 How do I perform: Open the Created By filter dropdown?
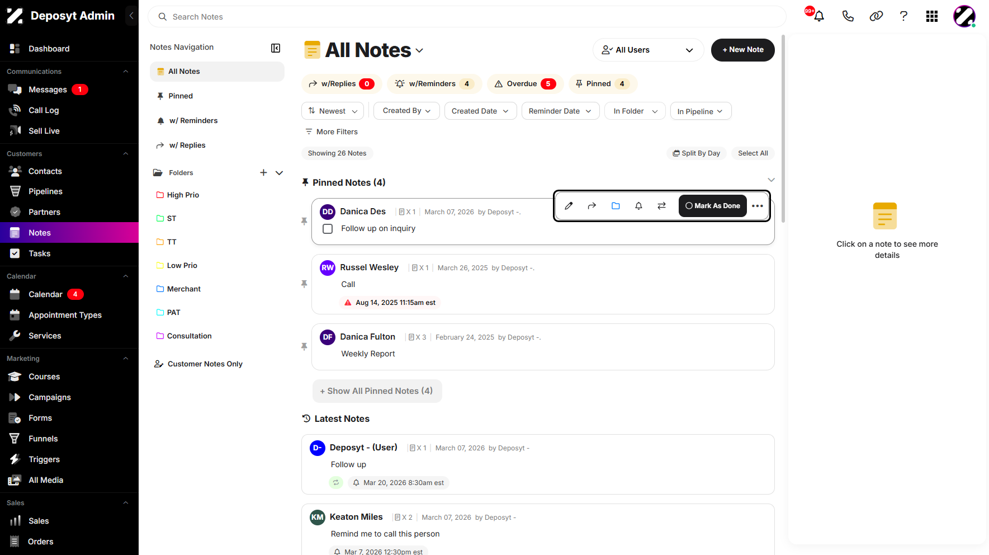click(406, 111)
